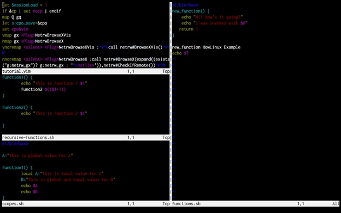Click the 'local A=' line in scopes.sh
Viewport: 341px width, 213px height.
point(62,174)
